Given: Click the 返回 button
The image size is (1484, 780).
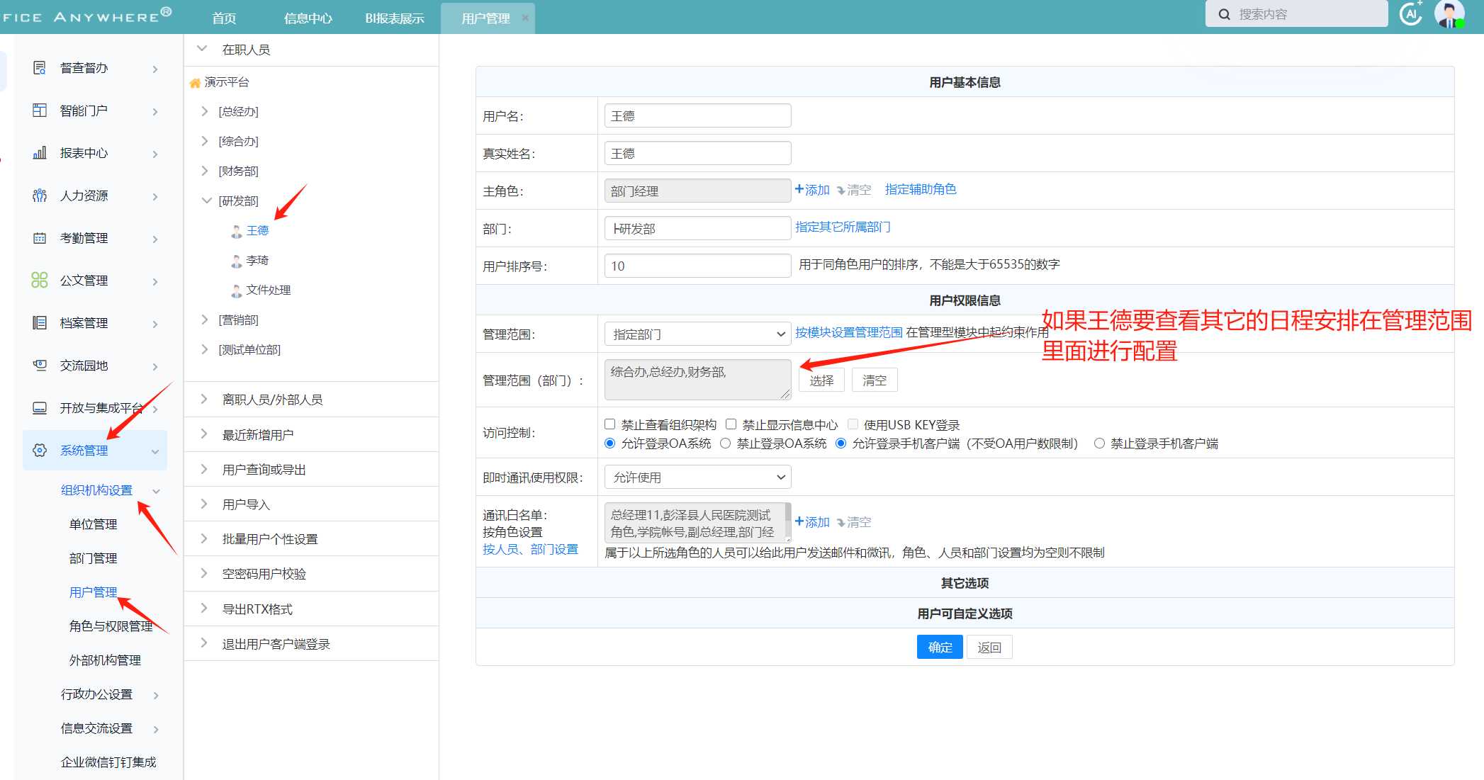Looking at the screenshot, I should (989, 647).
